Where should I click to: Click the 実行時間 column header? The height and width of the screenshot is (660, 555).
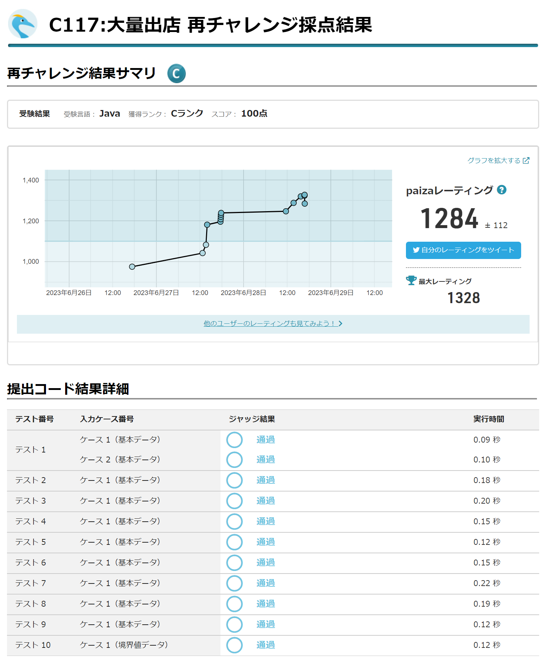coord(488,419)
